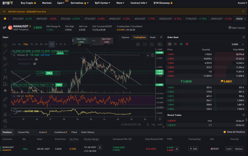
Task: Toggle log scale mode
Action: click(x=153, y=125)
